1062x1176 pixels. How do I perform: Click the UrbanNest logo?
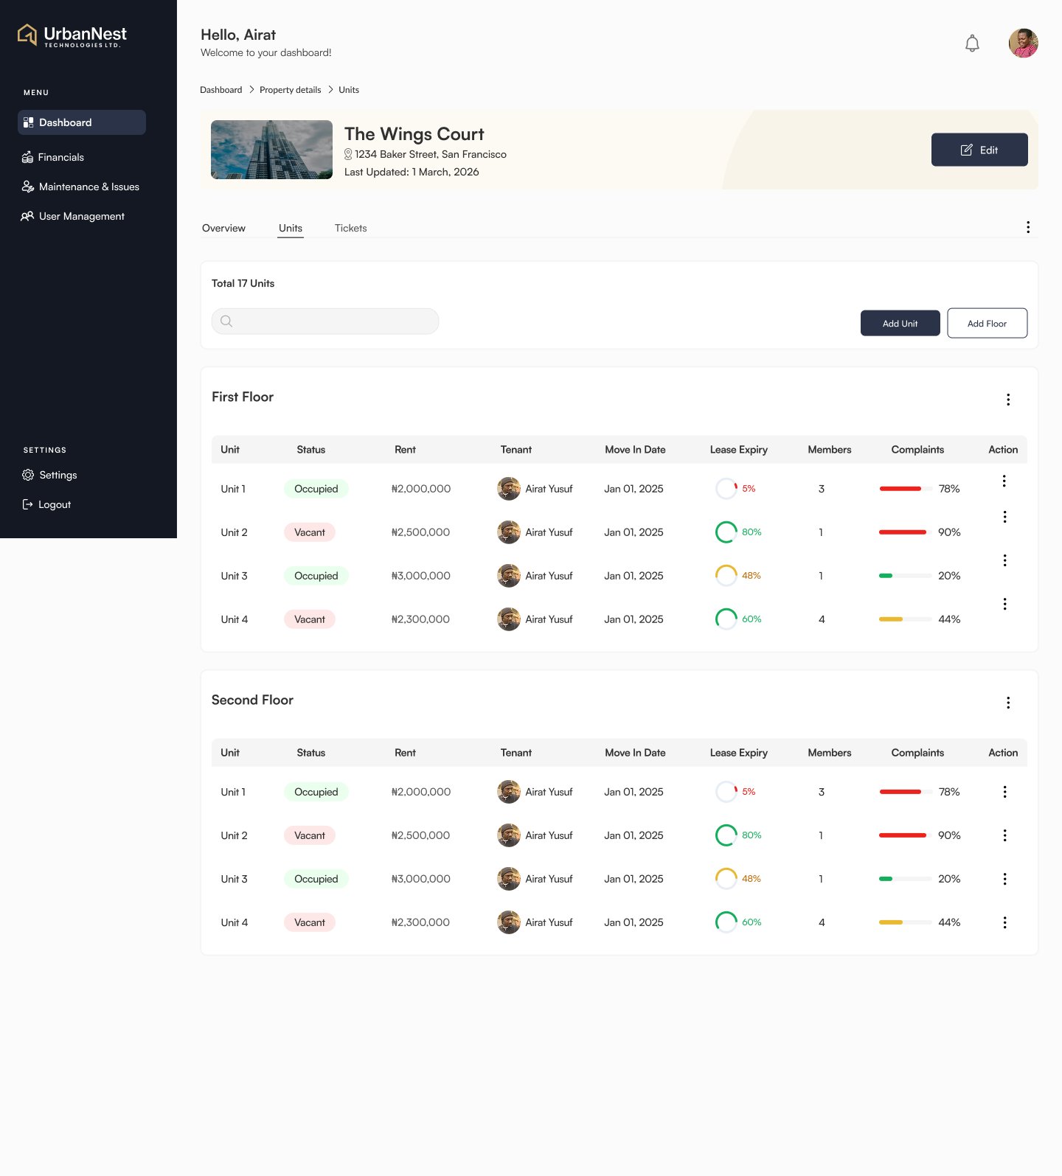coord(72,35)
